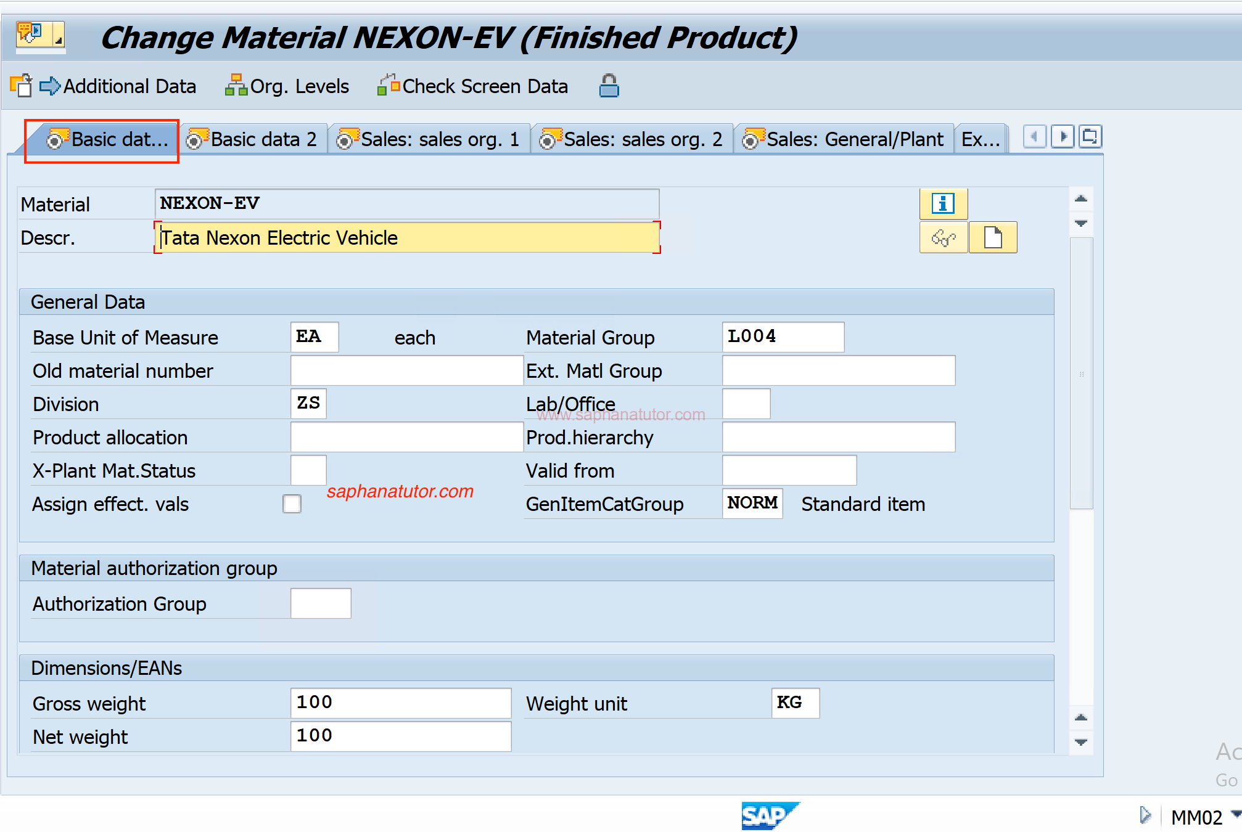Click the Descr. Tata Nexon Electric Vehicle field
Screen dimensions: 1242x832
pos(407,237)
